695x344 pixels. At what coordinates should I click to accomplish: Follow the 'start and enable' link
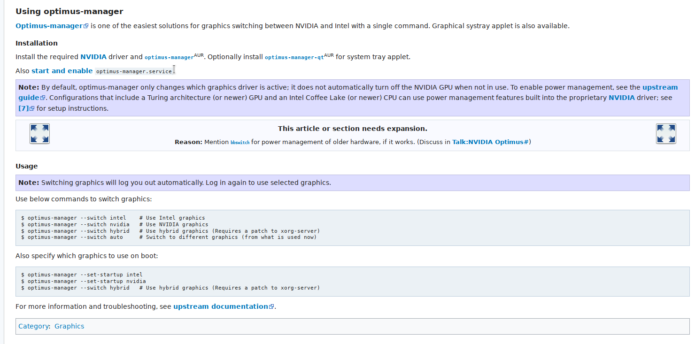click(62, 71)
